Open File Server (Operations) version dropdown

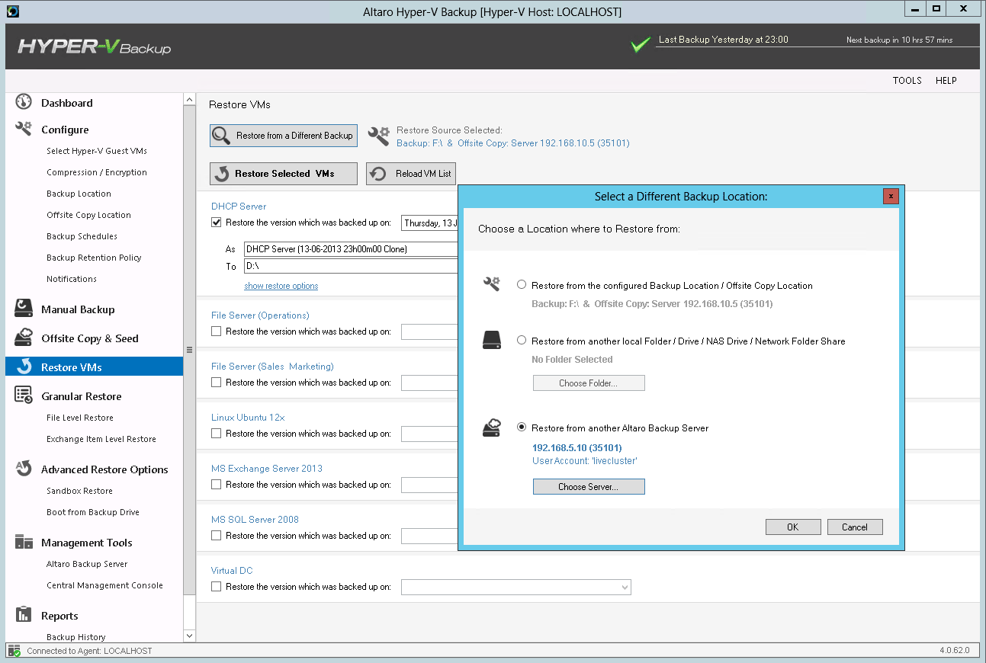pyautogui.click(x=429, y=331)
